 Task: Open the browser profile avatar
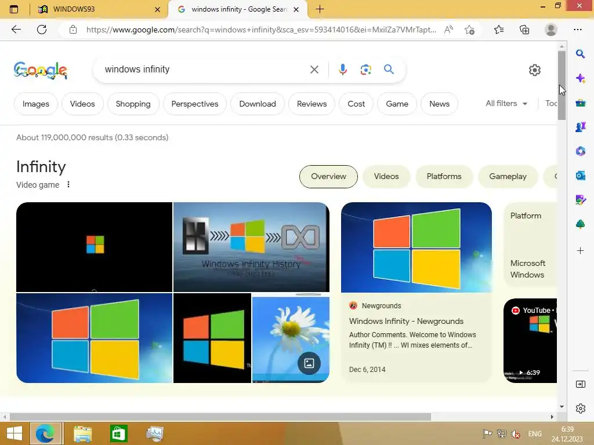coord(551,30)
